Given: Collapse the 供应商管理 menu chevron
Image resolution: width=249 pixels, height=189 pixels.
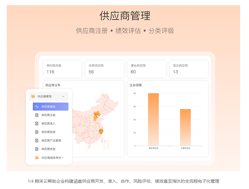Looking at the screenshot, I should tap(63, 96).
